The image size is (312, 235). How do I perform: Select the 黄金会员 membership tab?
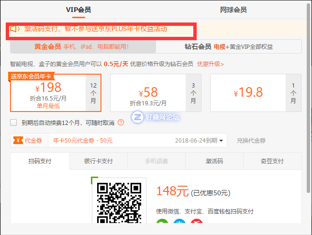pos(83,47)
